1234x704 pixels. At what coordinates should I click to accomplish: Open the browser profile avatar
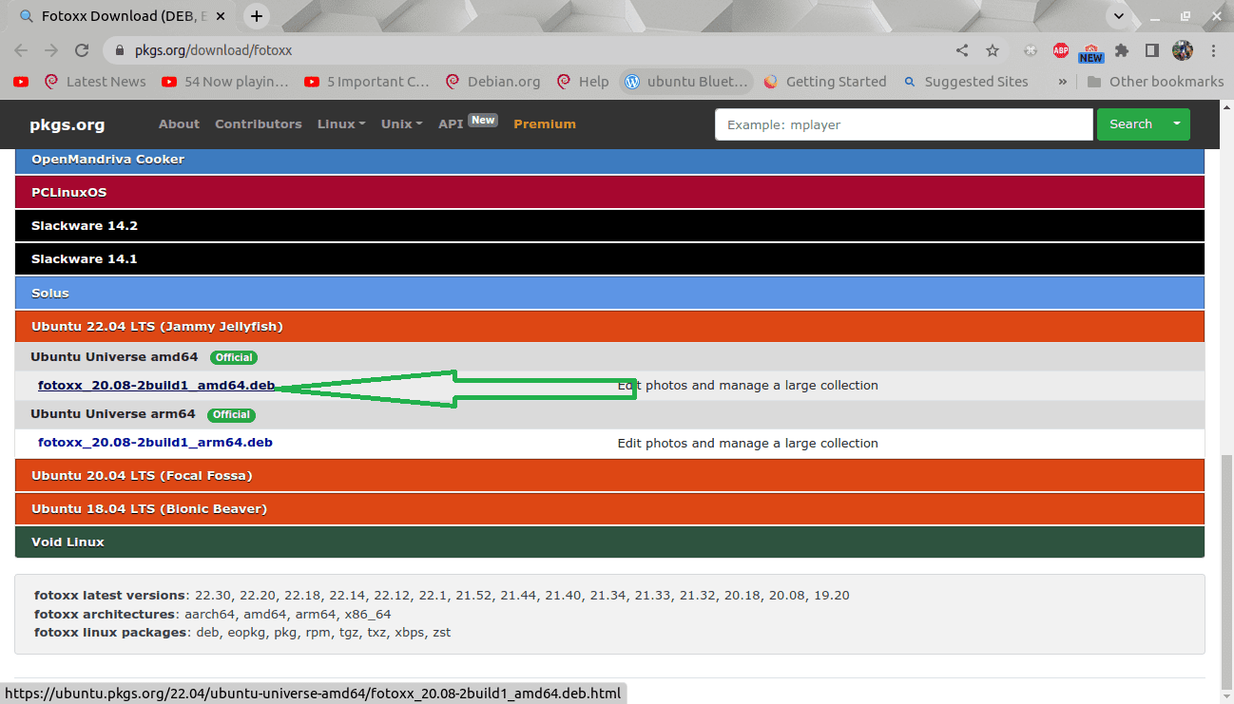[x=1183, y=50]
